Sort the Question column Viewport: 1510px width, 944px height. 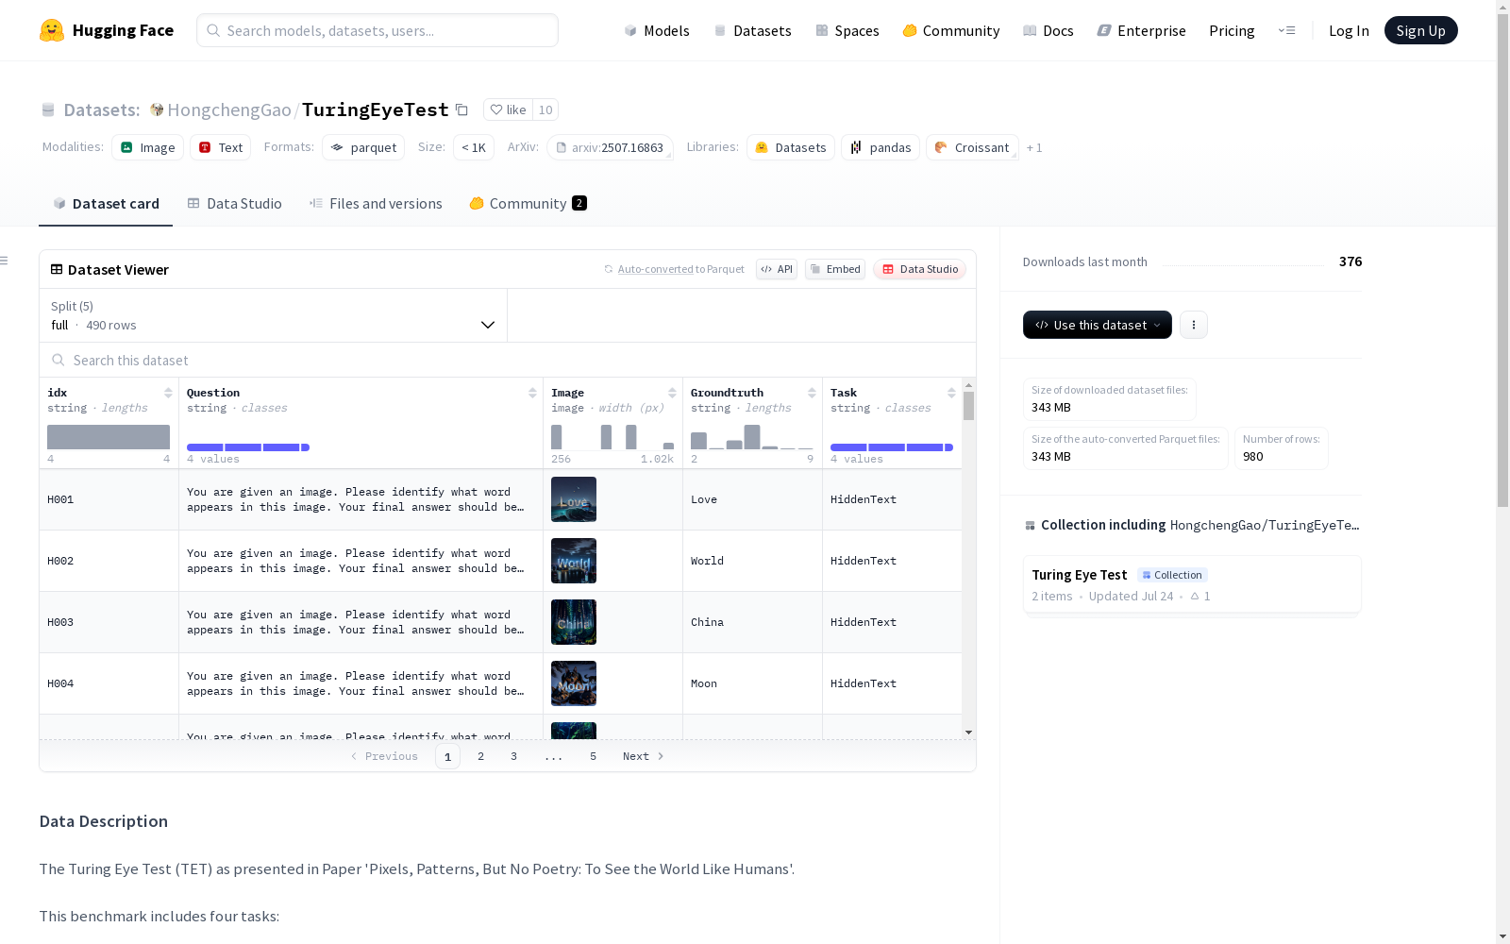pos(532,393)
